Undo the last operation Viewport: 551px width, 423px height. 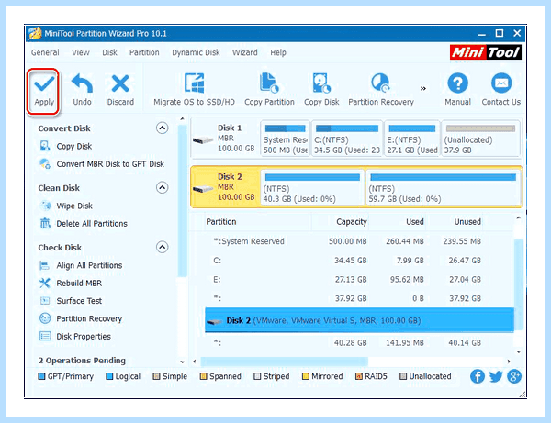[82, 90]
